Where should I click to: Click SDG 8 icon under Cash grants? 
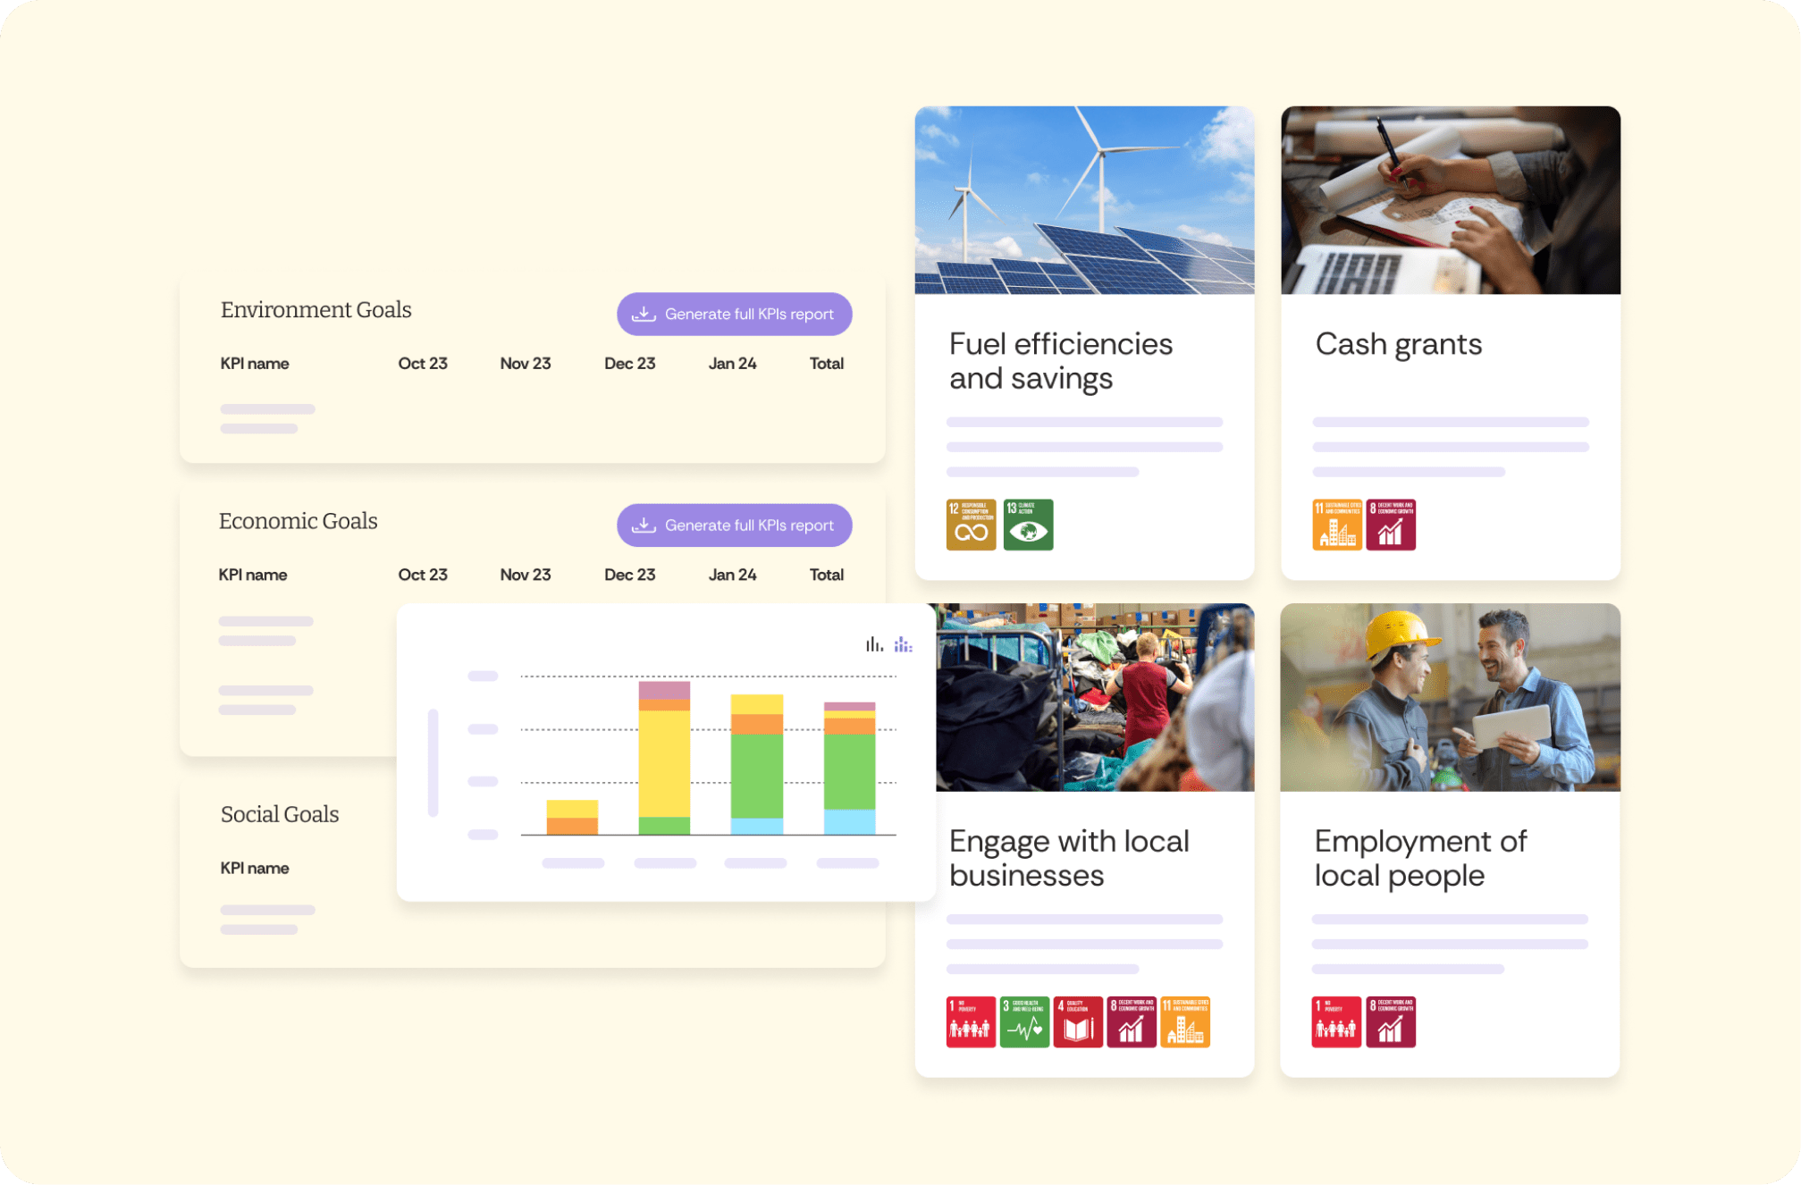(x=1391, y=525)
